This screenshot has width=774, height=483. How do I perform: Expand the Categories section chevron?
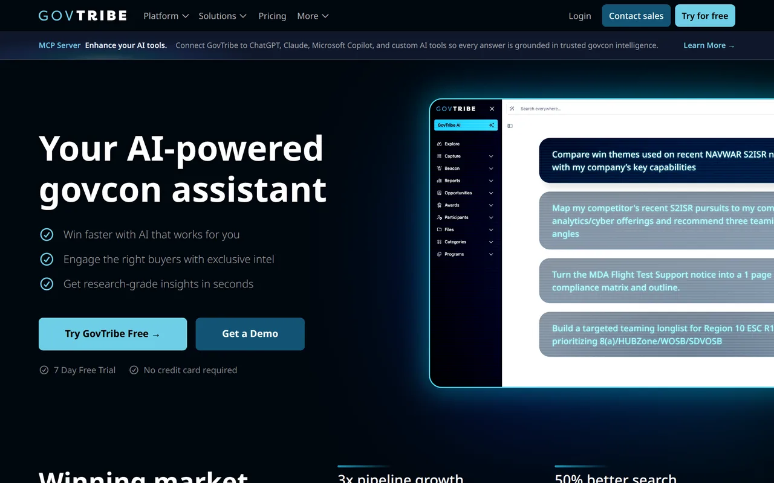[491, 242]
